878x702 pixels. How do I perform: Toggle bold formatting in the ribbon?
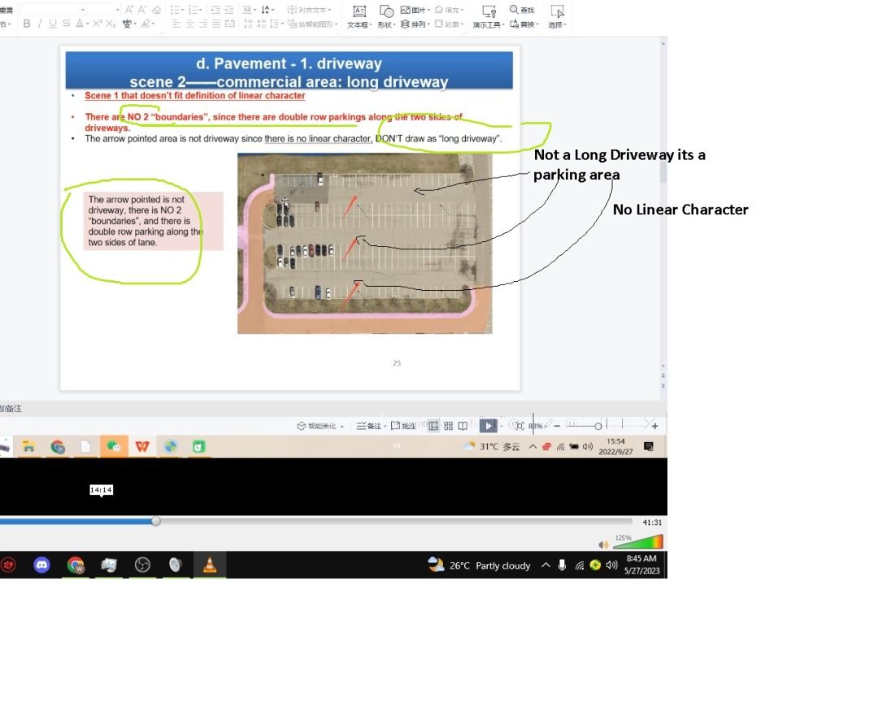27,24
